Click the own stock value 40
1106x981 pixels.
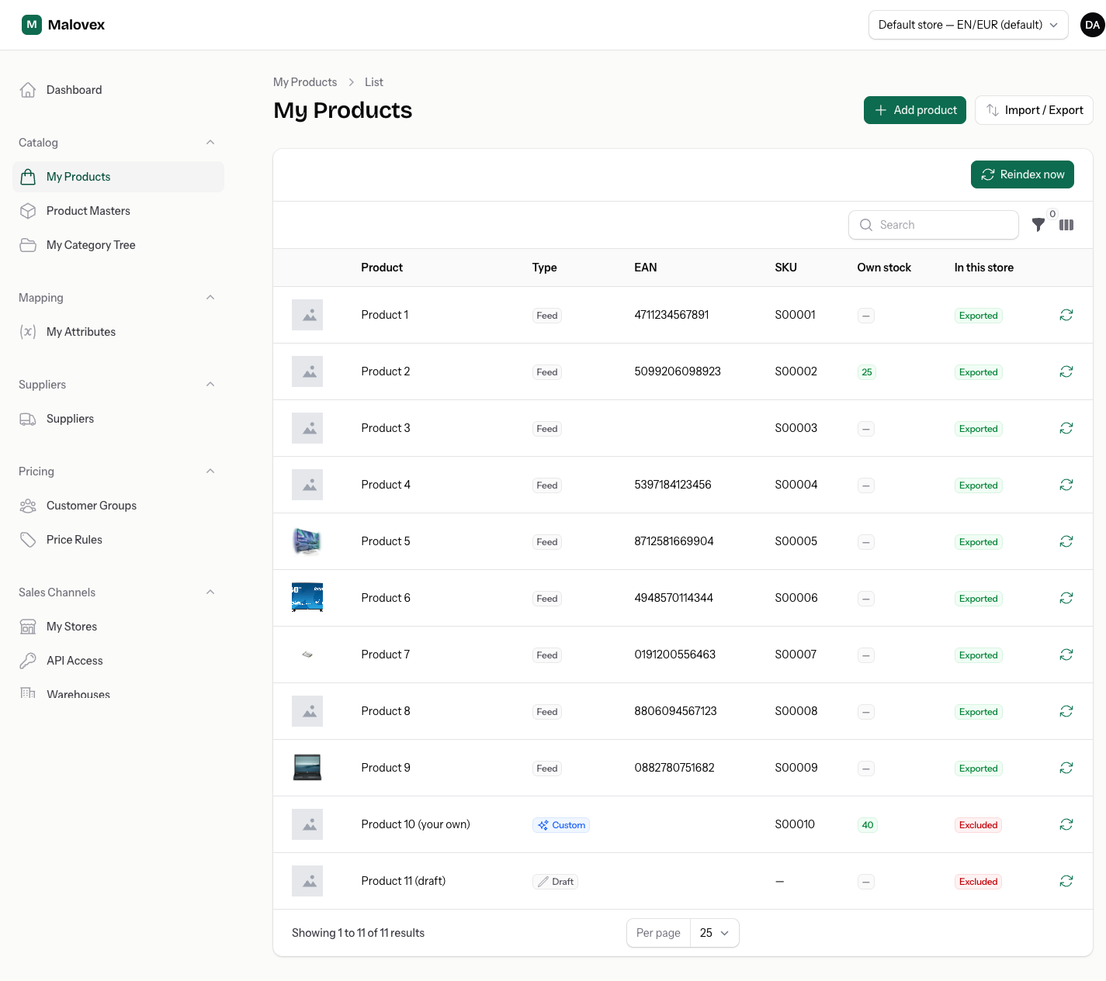868,825
